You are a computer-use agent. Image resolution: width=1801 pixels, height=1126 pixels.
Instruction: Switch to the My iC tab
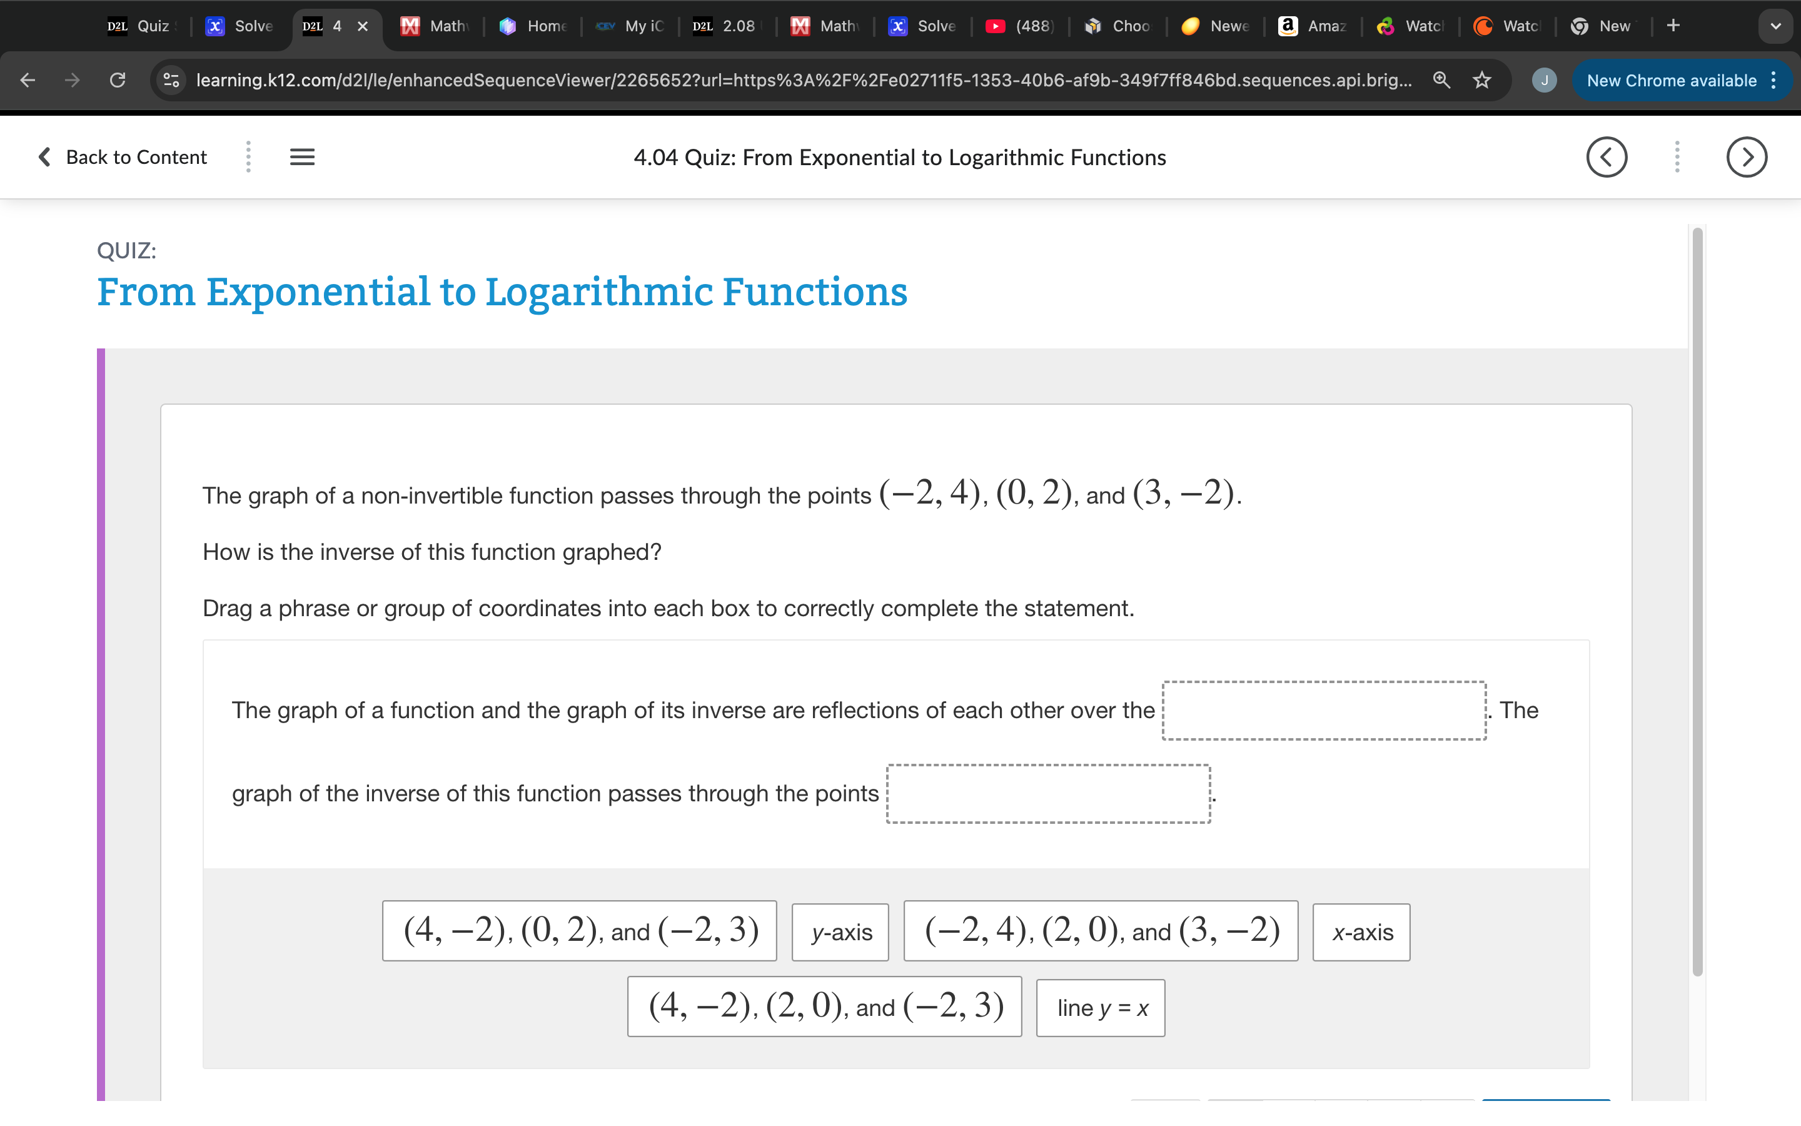click(630, 26)
